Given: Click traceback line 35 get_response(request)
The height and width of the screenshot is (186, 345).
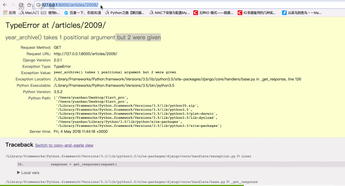Looking at the screenshot, I should [x=181, y=164].
